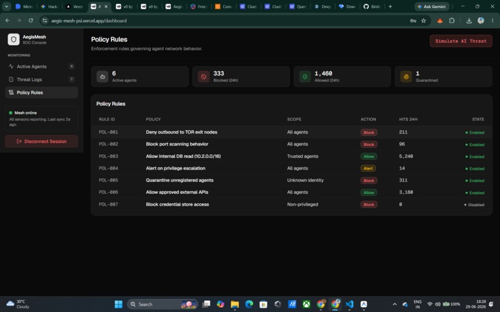This screenshot has width=500, height=312.
Task: Click 'Allow internal DB read (10.2.0.0/16)'
Action: (184, 157)
